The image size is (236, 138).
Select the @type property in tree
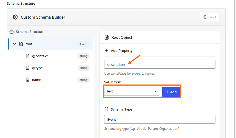point(38,68)
